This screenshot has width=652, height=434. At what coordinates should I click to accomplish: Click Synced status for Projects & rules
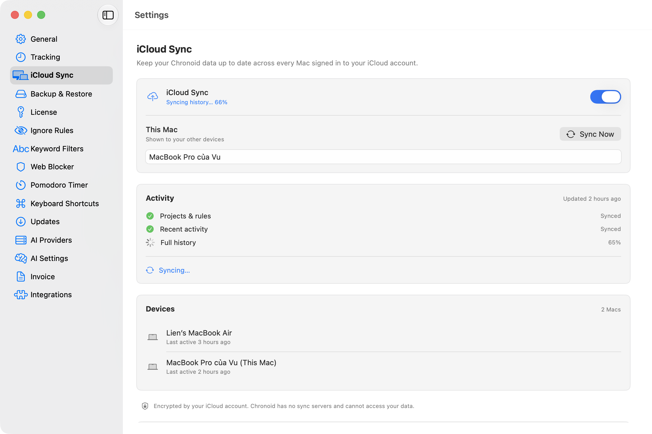click(611, 216)
